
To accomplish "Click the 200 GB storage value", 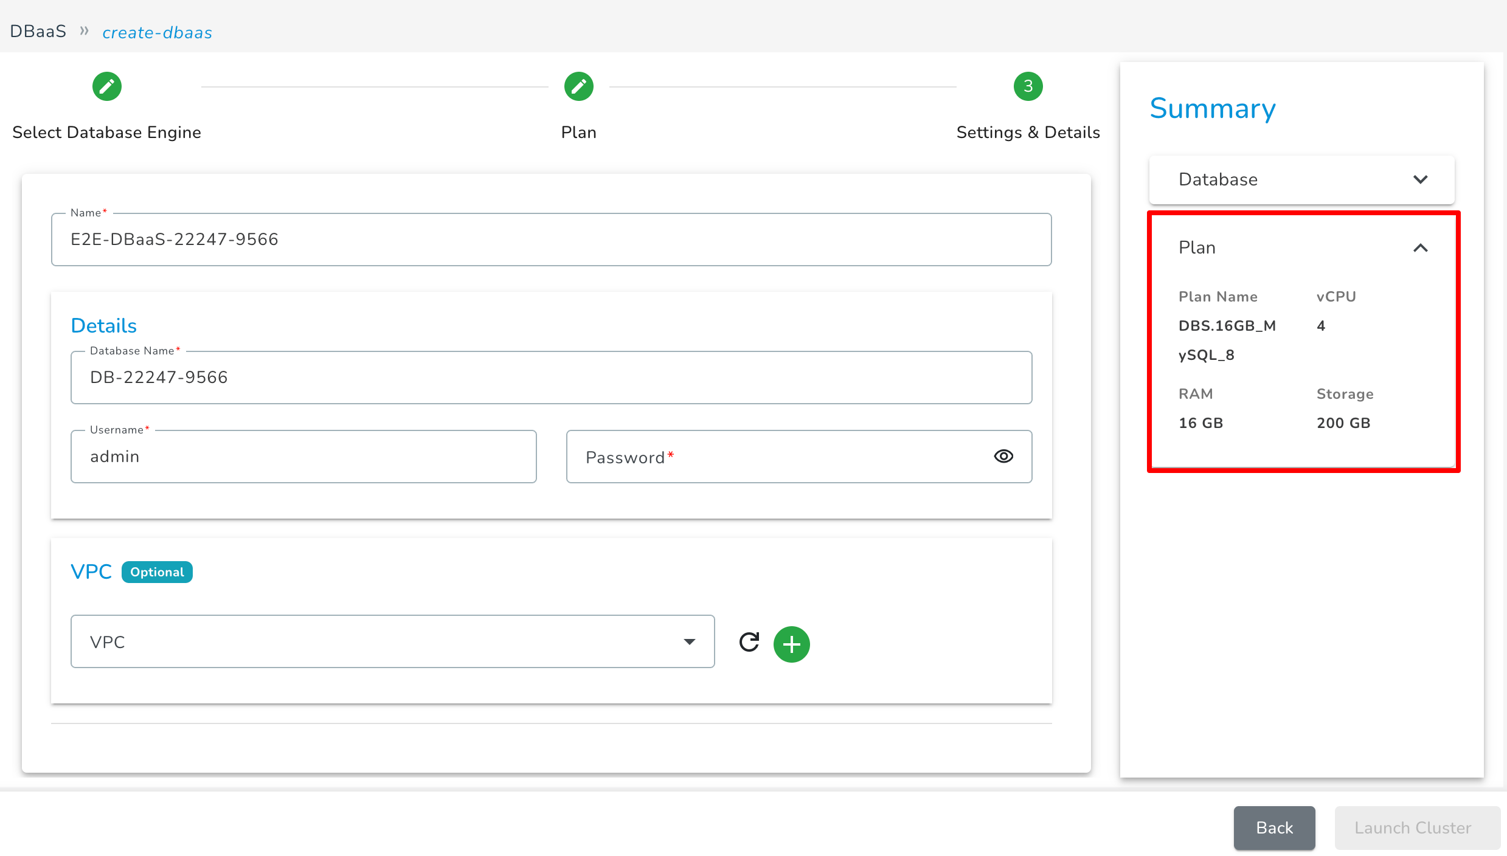I will (x=1343, y=423).
